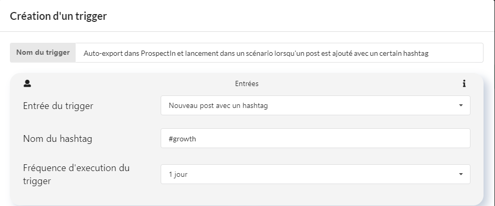Click the Fréquence d'execution du trigger label
The height and width of the screenshot is (206, 495).
coord(76,175)
